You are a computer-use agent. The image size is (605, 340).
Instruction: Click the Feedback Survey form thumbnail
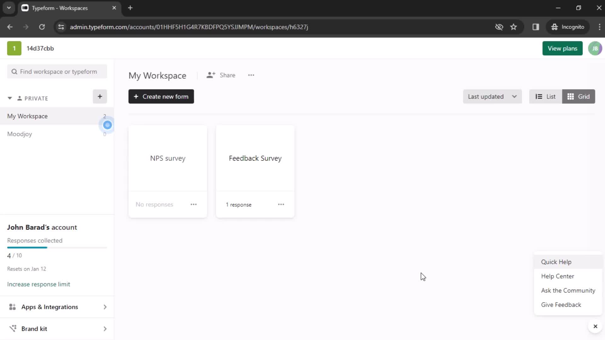(255, 158)
